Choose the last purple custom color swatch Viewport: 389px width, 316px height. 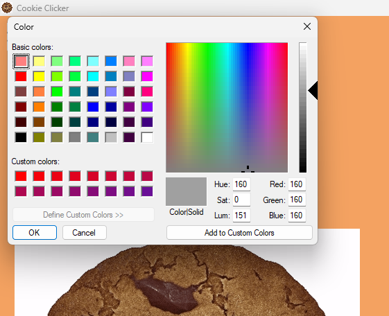point(147,191)
